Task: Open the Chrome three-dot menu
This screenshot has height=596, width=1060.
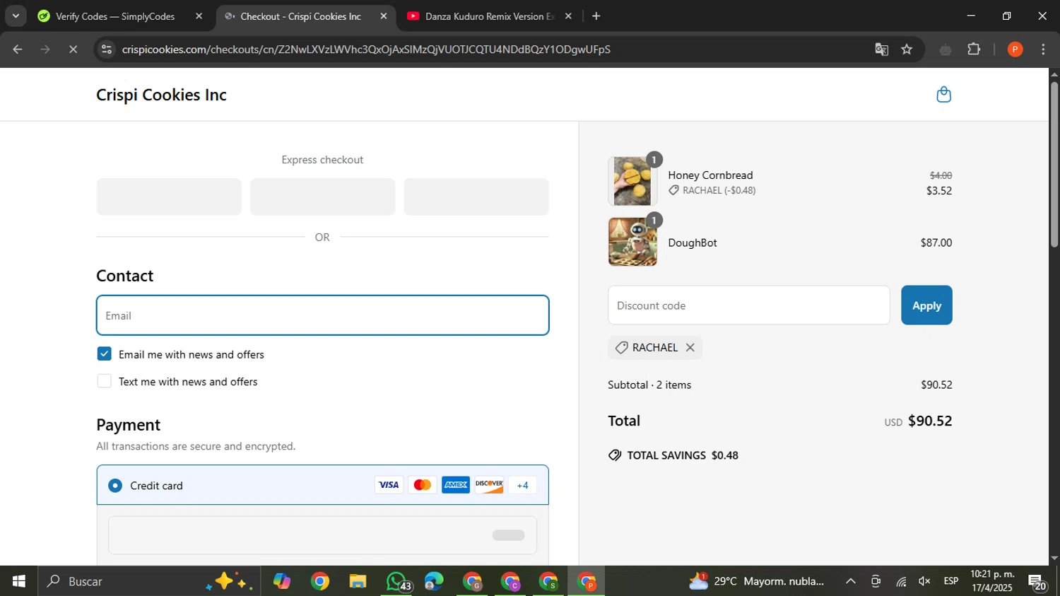Action: (1043, 49)
